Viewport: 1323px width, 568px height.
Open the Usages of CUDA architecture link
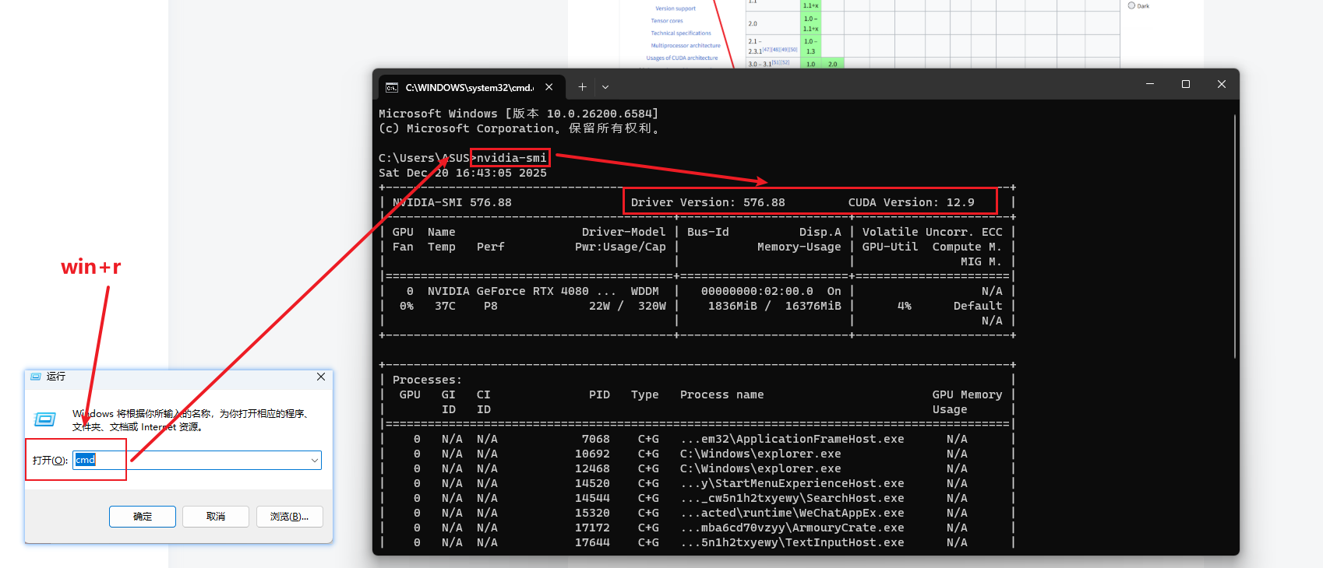(x=682, y=58)
